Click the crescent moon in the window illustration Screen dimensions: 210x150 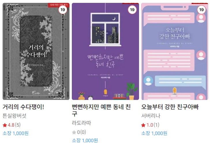114,19
